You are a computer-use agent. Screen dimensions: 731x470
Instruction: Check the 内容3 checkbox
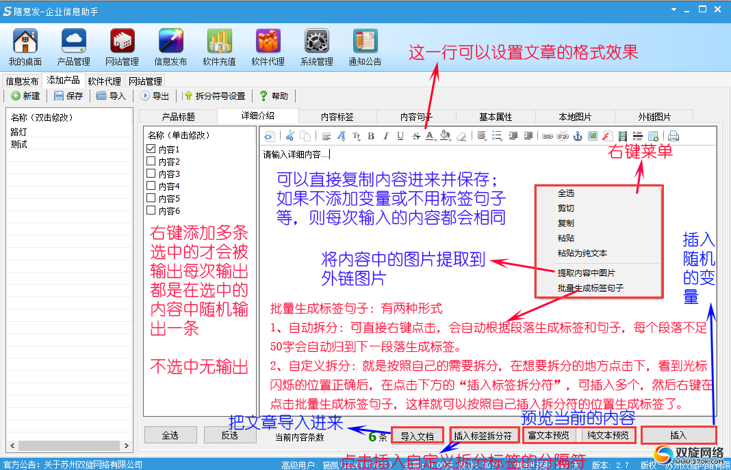(151, 173)
